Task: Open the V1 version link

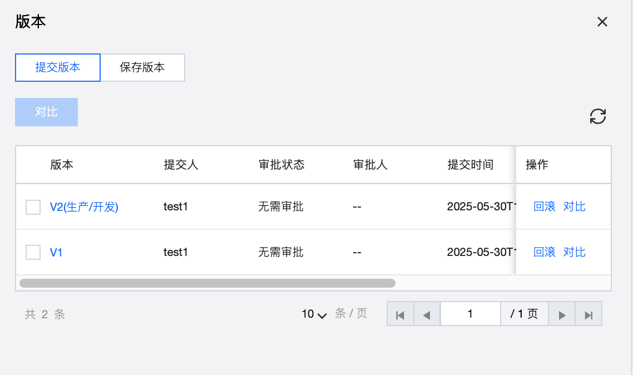Action: [56, 252]
